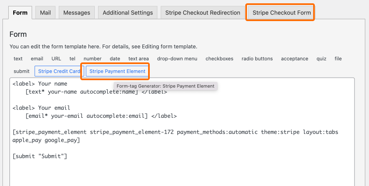Select the Form tab
Image resolution: width=369 pixels, height=186 pixels.
tap(20, 12)
